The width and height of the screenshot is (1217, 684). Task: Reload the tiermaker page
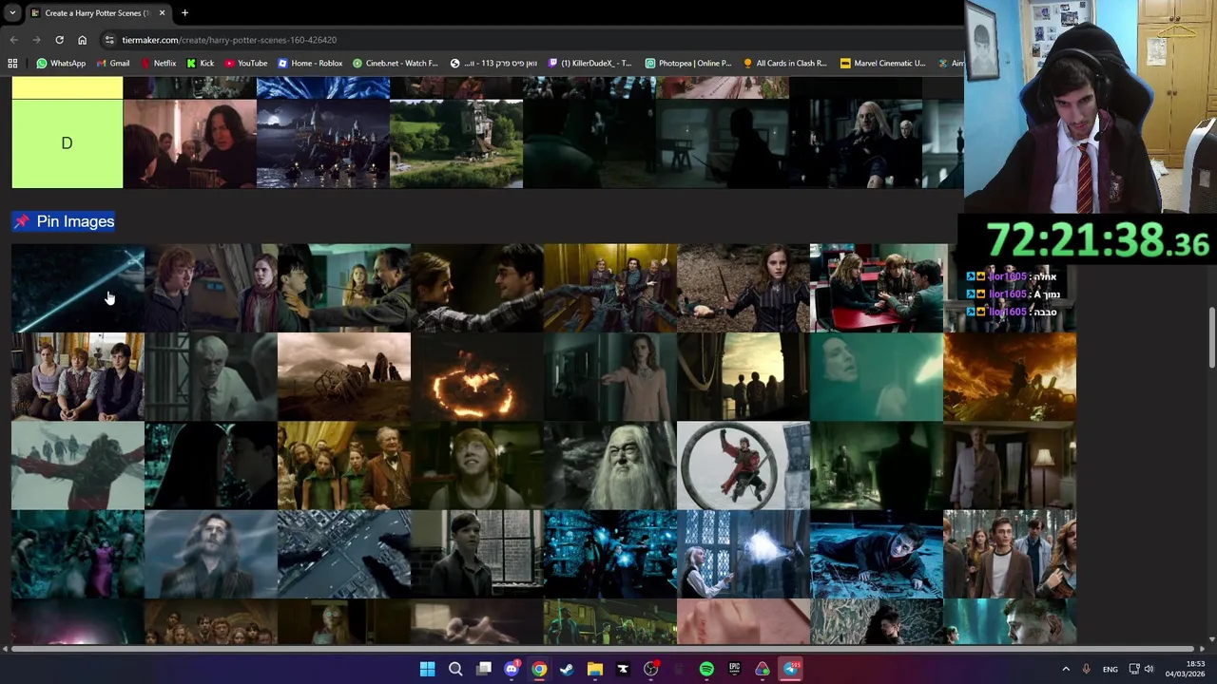point(59,40)
